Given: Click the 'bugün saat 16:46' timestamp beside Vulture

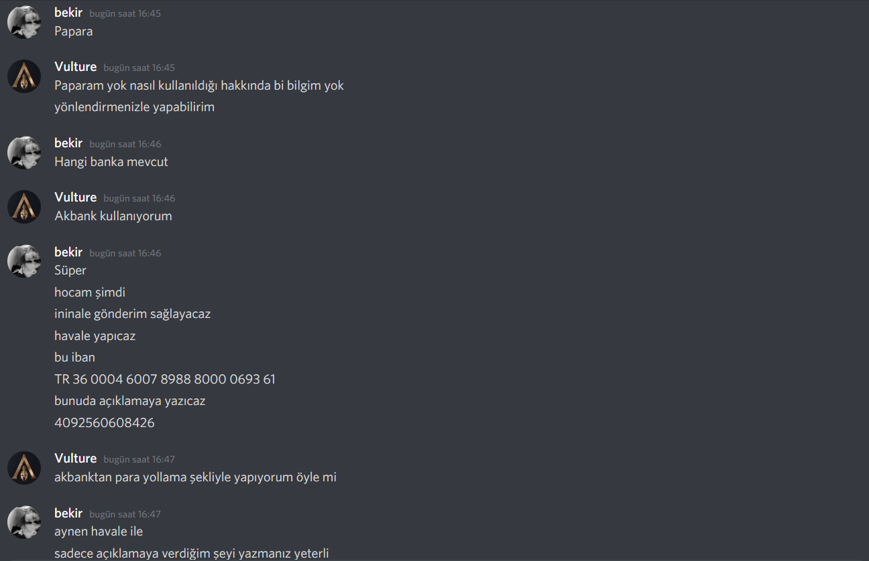Looking at the screenshot, I should point(139,199).
